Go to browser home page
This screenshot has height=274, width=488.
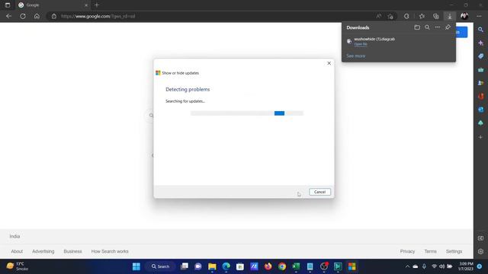pyautogui.click(x=37, y=16)
